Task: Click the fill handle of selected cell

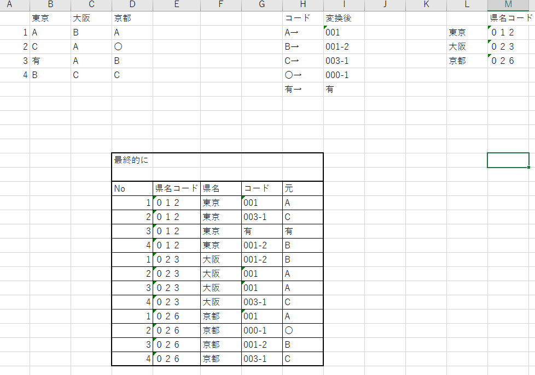Action: (x=529, y=168)
